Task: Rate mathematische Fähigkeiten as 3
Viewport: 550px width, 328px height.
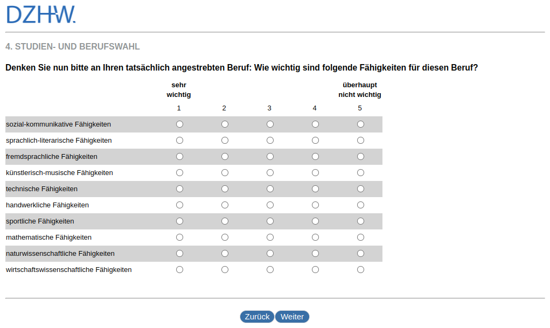Action: [x=270, y=238]
